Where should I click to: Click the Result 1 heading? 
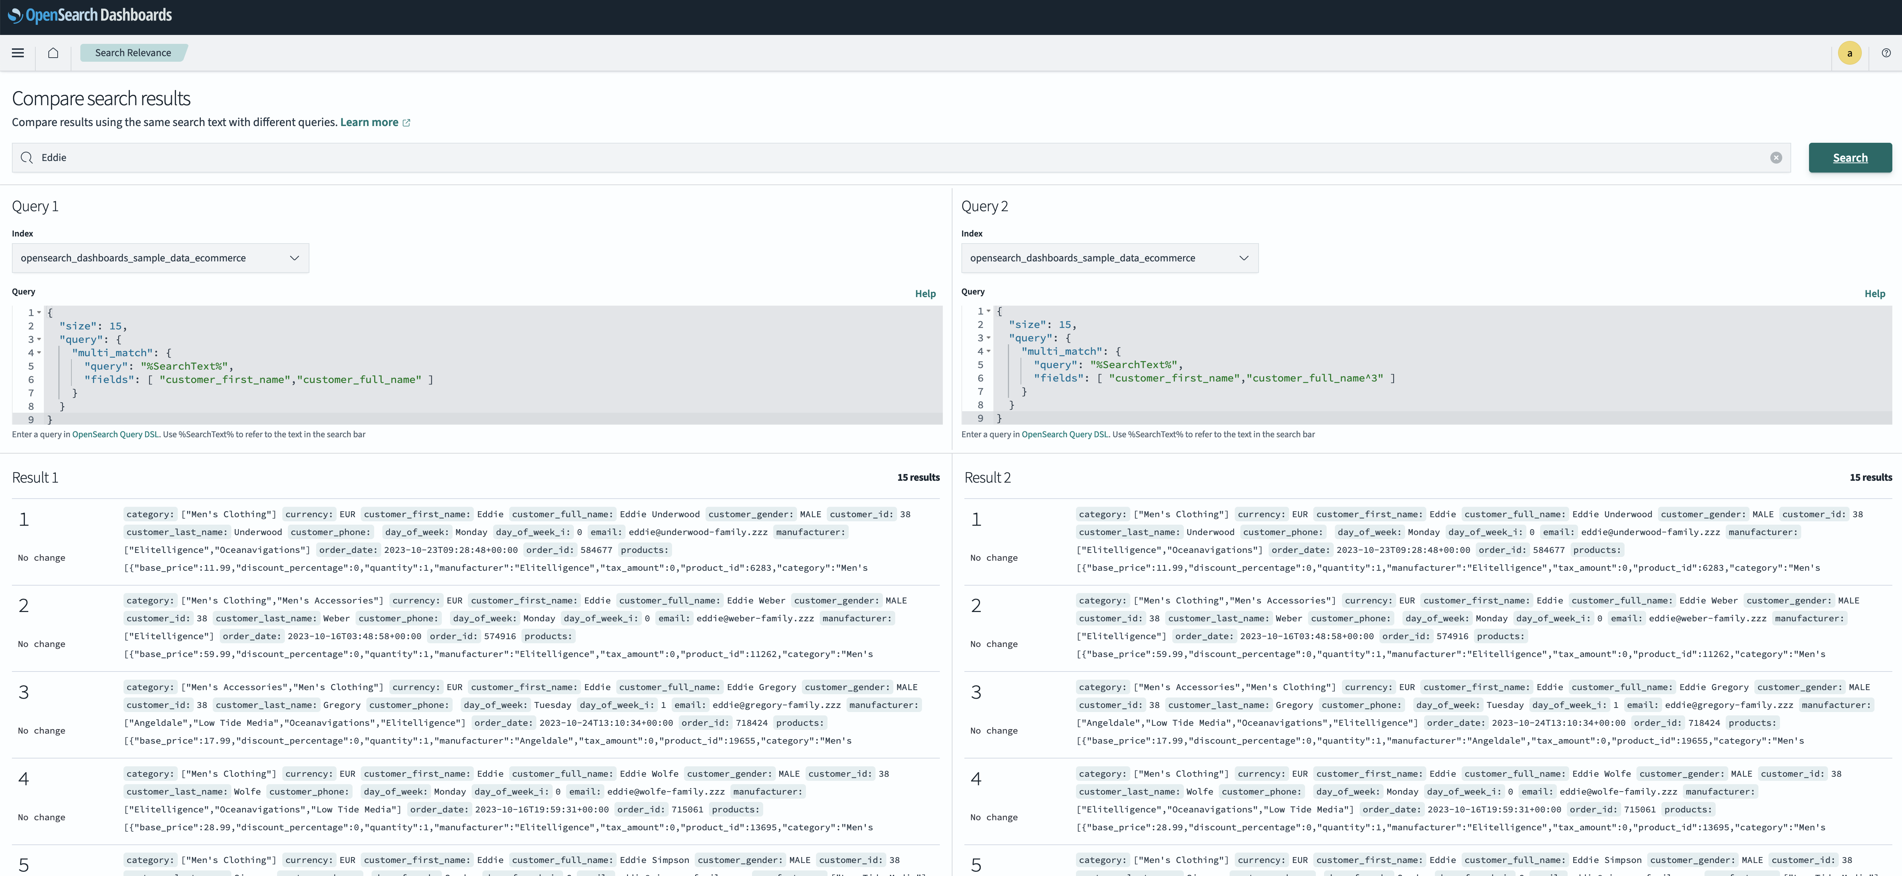(35, 477)
